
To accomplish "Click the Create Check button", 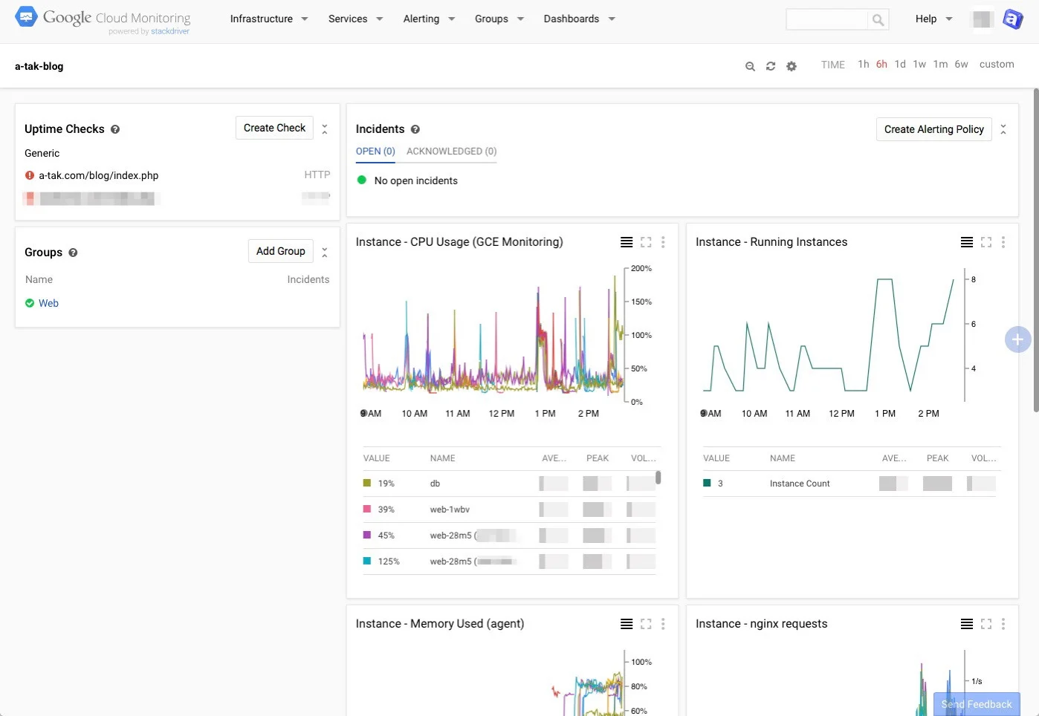I will point(274,128).
